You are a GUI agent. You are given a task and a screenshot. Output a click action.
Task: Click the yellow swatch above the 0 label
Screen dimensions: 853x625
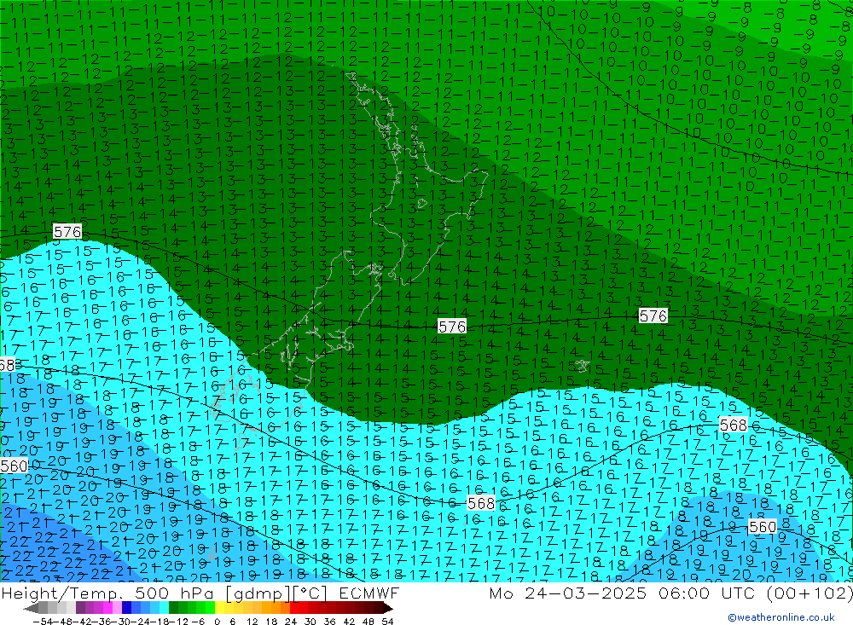[219, 608]
